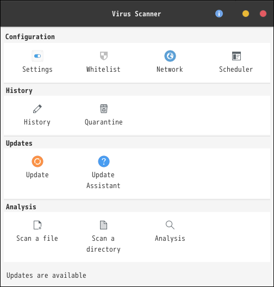The image size is (274, 287).
Task: Select the Scan a directory icon
Action: click(x=104, y=225)
